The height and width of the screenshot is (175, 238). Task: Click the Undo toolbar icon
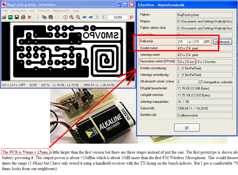[57, 17]
